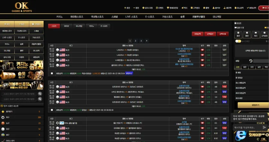Toggle the 실시간배당 switch in bet panel
This screenshot has width=269, height=142.
(x=238, y=41)
